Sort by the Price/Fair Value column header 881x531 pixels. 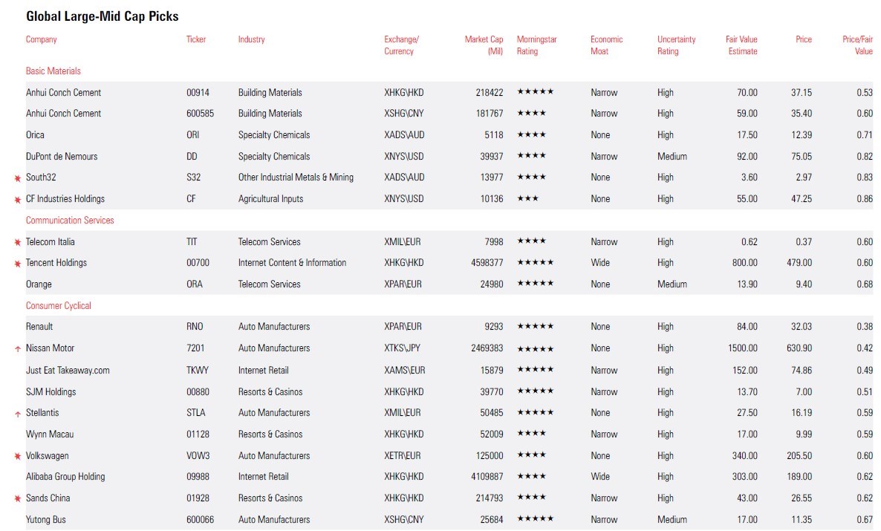coord(857,45)
